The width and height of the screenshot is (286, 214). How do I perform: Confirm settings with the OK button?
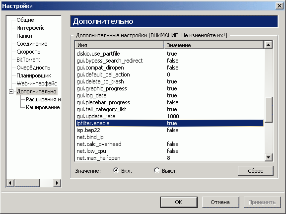[179, 202]
